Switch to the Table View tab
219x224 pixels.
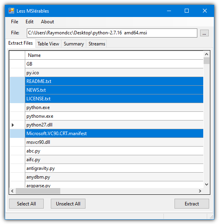tap(48, 44)
